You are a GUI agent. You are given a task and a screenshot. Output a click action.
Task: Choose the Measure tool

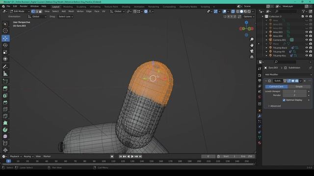click(x=5, y=74)
